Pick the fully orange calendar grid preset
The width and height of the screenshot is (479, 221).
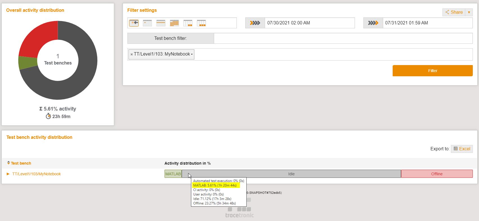click(x=174, y=23)
